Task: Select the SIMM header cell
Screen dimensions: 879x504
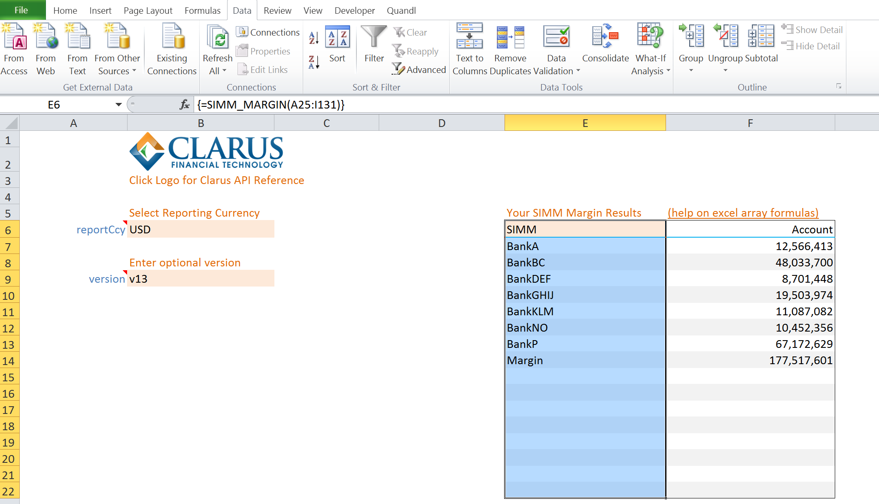Action: tap(585, 229)
